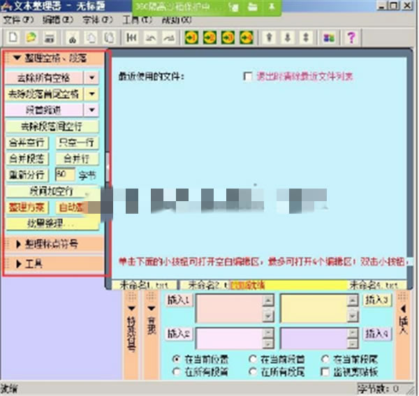Click the pin icon in green 360 banner
This screenshot has height=396, width=419.
272,7
